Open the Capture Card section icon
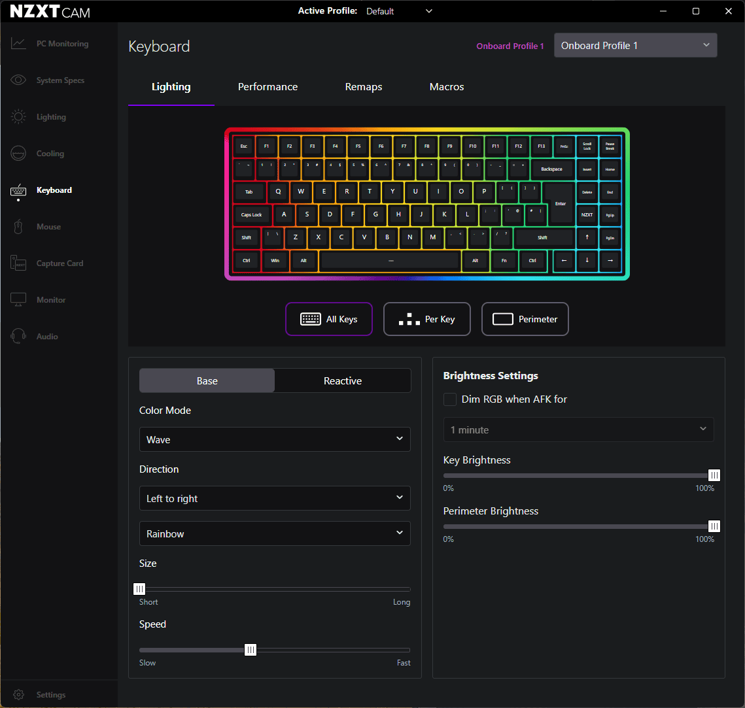This screenshot has width=745, height=708. tap(18, 263)
